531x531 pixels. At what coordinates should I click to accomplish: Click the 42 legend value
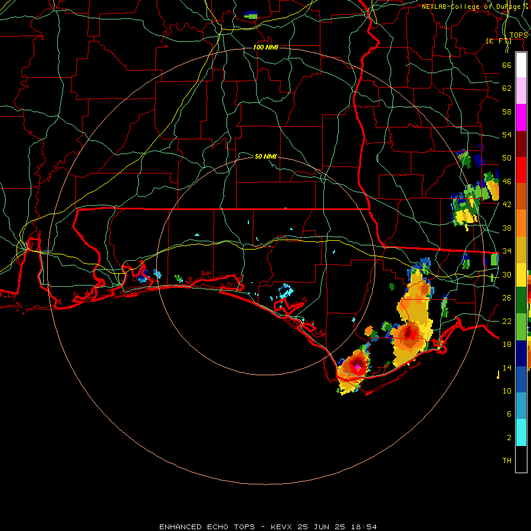click(x=507, y=204)
